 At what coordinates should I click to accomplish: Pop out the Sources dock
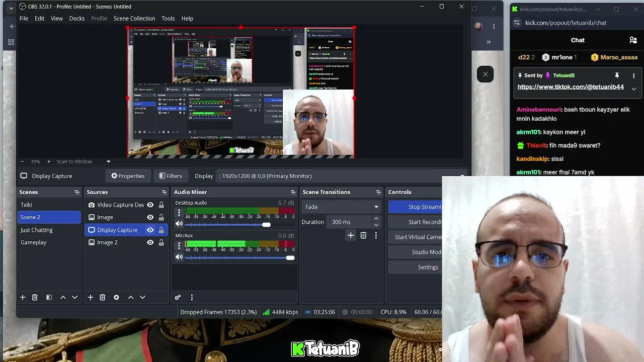tap(164, 192)
